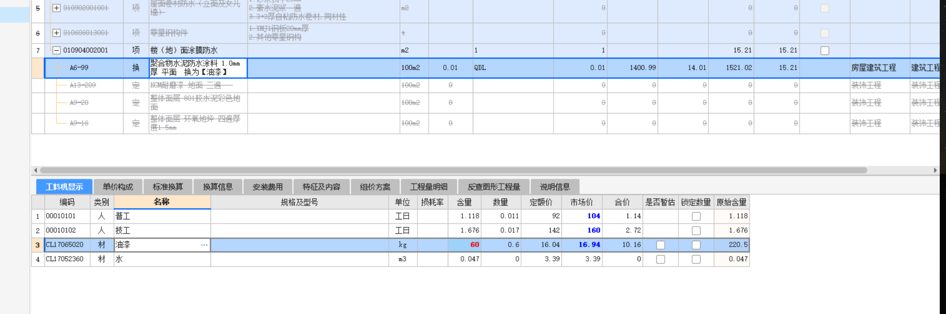The width and height of the screenshot is (946, 314).
Task: Toggle the faded checkbox in row 6
Action: coord(824,33)
